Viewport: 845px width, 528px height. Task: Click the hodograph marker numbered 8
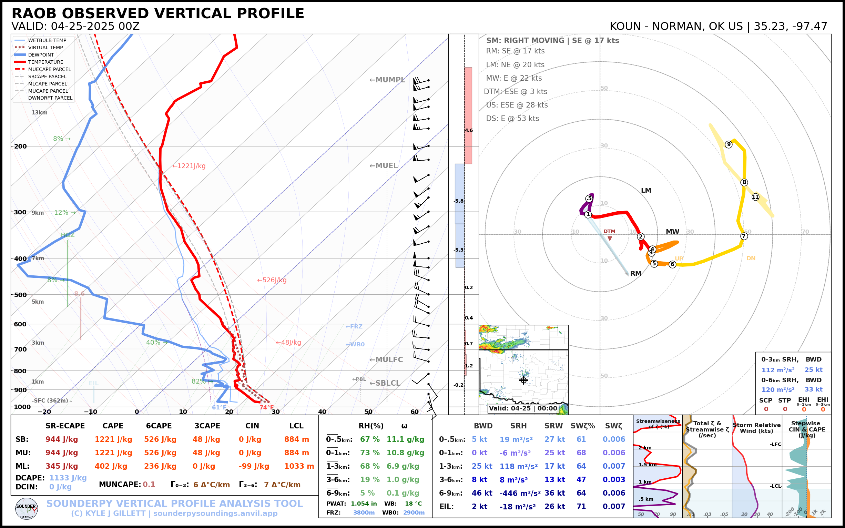[744, 182]
